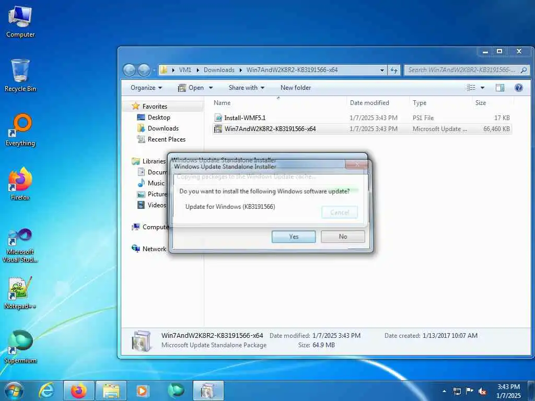
Task: Open the Organize menu
Action: 146,88
